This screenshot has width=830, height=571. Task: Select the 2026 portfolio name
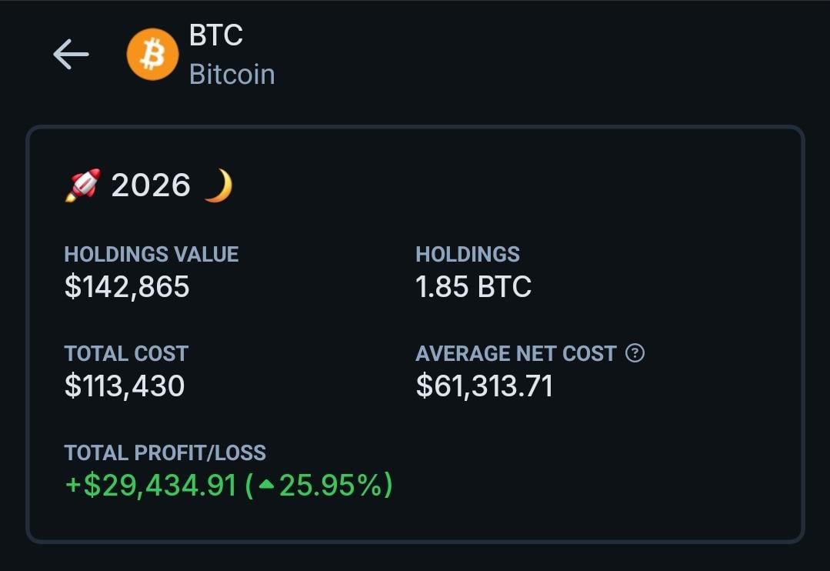pos(151,185)
